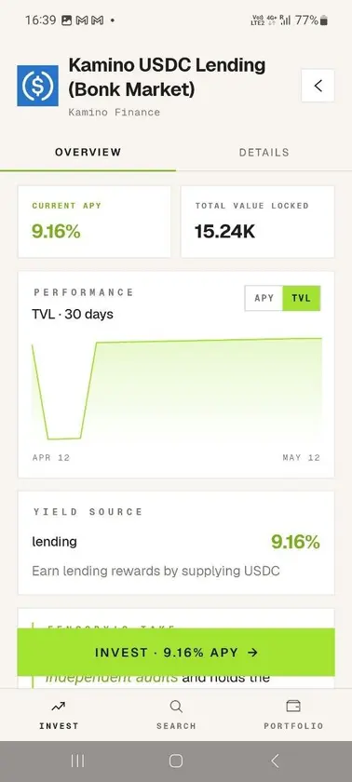The height and width of the screenshot is (782, 352).
Task: Tap Invest 9.16% APY button
Action: [x=176, y=653]
